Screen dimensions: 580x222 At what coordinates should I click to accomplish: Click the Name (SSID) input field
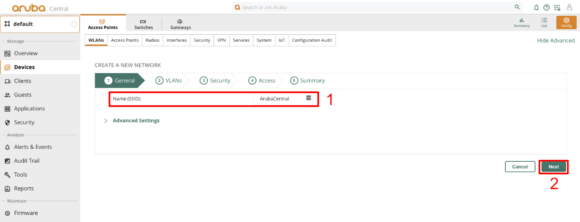[x=278, y=99]
